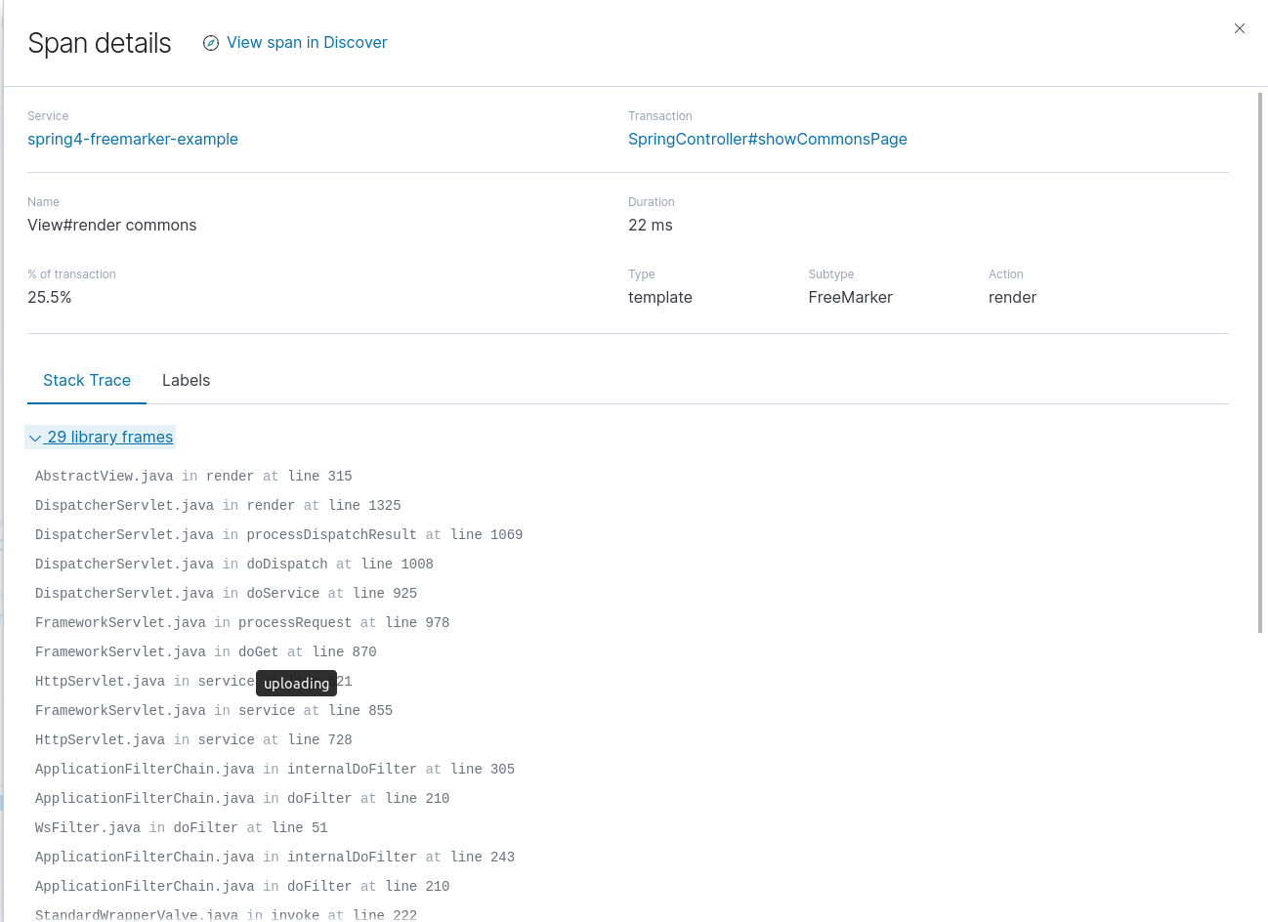Viewport: 1268px width, 922px height.
Task: Click the Span details heading
Action: (x=100, y=43)
